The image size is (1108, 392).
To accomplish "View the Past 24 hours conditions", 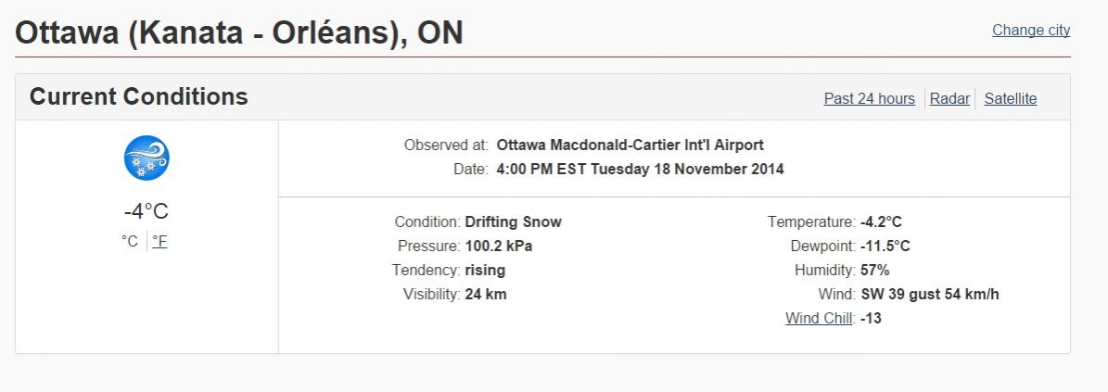I will pyautogui.click(x=869, y=99).
